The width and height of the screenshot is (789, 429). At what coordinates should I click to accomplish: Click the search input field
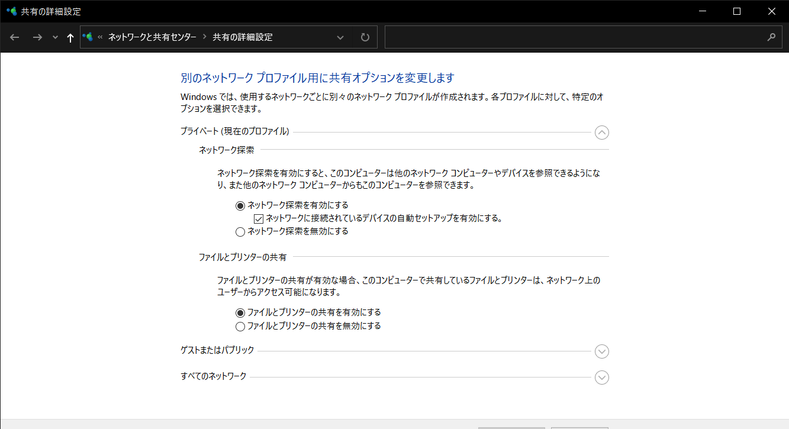[x=574, y=37]
